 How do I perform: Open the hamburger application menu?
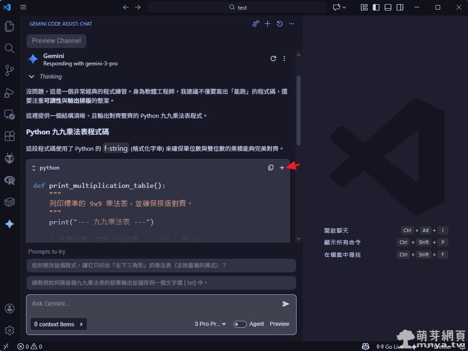pos(23,7)
